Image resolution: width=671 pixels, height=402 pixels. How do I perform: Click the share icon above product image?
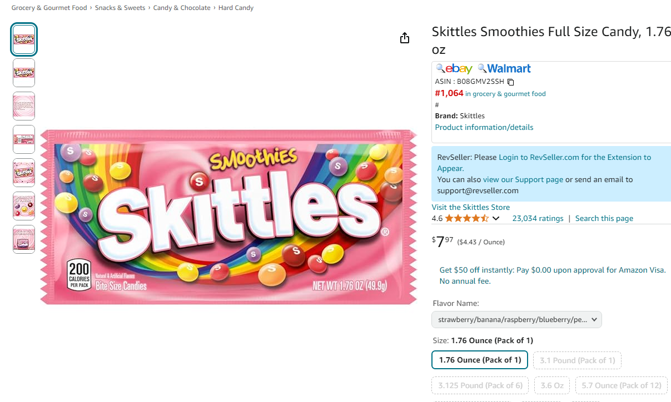tap(405, 38)
